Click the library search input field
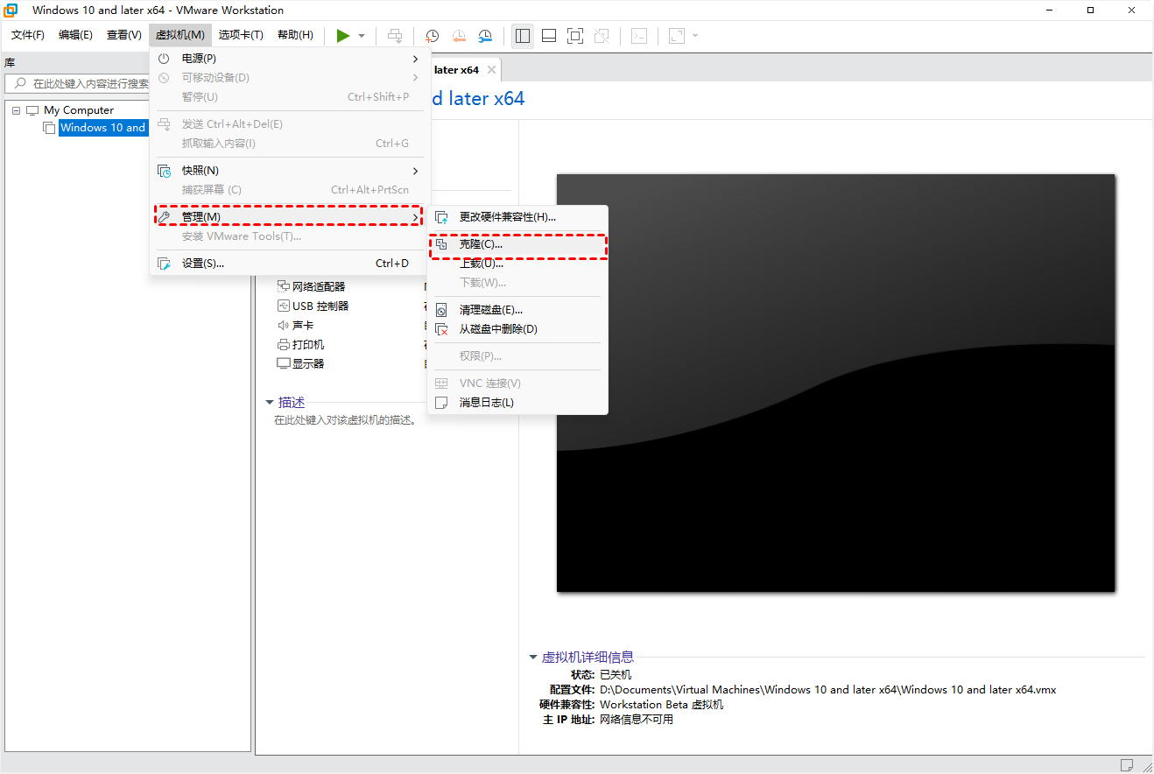 tap(88, 84)
